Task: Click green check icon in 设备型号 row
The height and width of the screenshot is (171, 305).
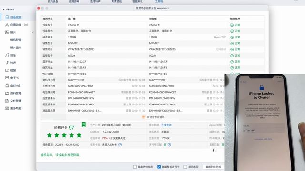Action: coord(232,25)
